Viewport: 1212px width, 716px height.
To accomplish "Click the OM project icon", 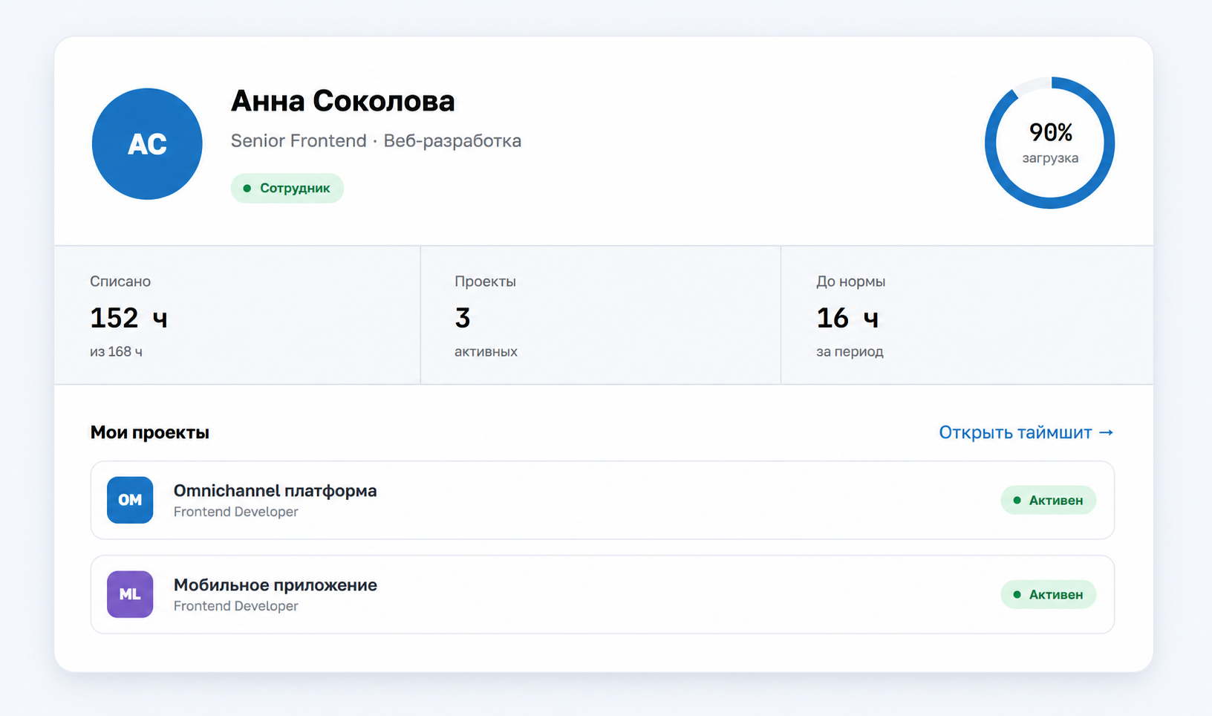I will point(130,500).
